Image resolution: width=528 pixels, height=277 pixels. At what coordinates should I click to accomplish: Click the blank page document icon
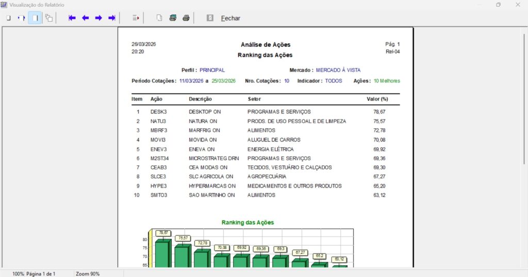coord(159,18)
